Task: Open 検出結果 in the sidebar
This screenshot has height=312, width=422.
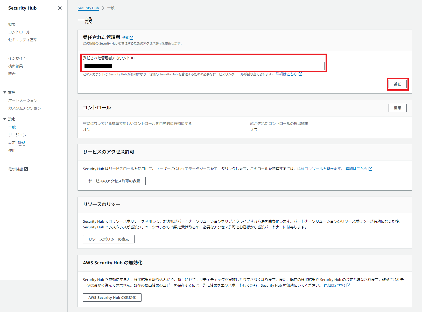Action: click(x=16, y=66)
